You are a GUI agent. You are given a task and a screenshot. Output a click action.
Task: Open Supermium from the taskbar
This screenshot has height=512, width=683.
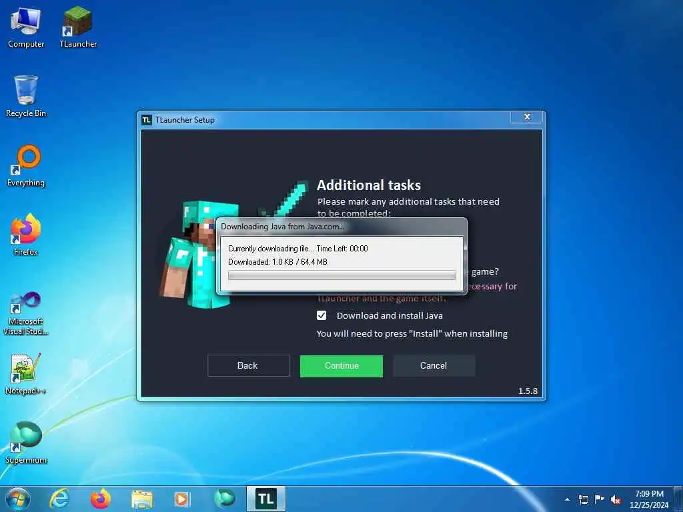[224, 499]
